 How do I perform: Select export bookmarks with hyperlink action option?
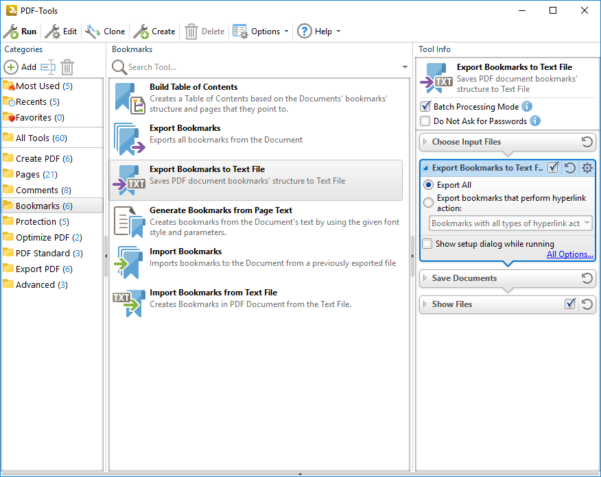[429, 203]
